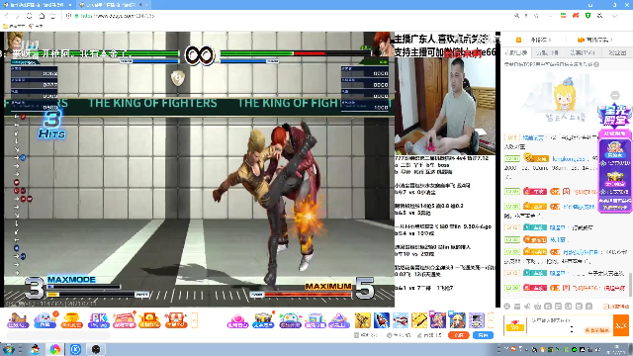Expand the browser toolbar dropdown chevron
Screen dimensions: 633x356
(614, 16)
